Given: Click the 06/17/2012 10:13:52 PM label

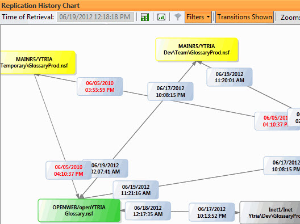Looking at the screenshot, I should [x=211, y=212].
